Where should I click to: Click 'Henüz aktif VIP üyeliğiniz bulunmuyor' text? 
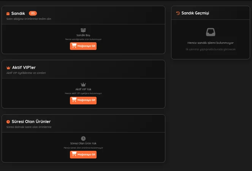83,93
